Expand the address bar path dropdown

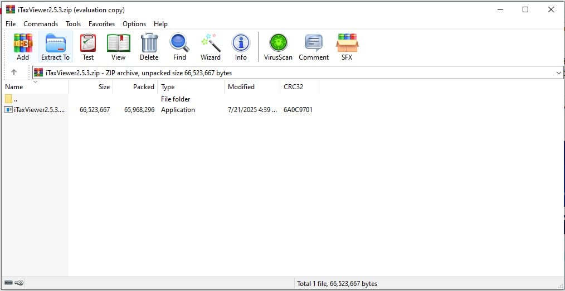(x=558, y=73)
